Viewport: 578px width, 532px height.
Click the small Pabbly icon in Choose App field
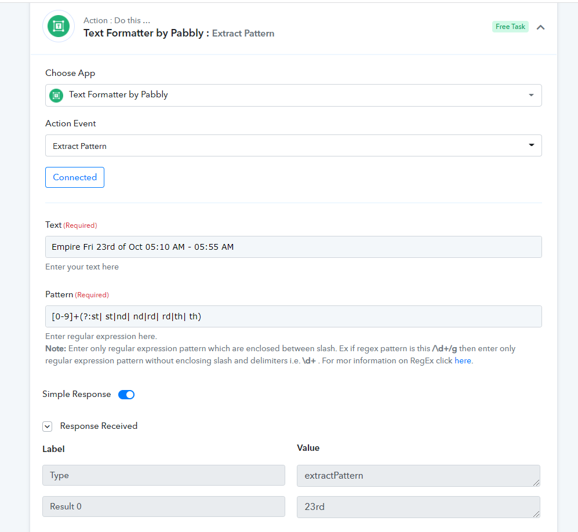point(56,96)
